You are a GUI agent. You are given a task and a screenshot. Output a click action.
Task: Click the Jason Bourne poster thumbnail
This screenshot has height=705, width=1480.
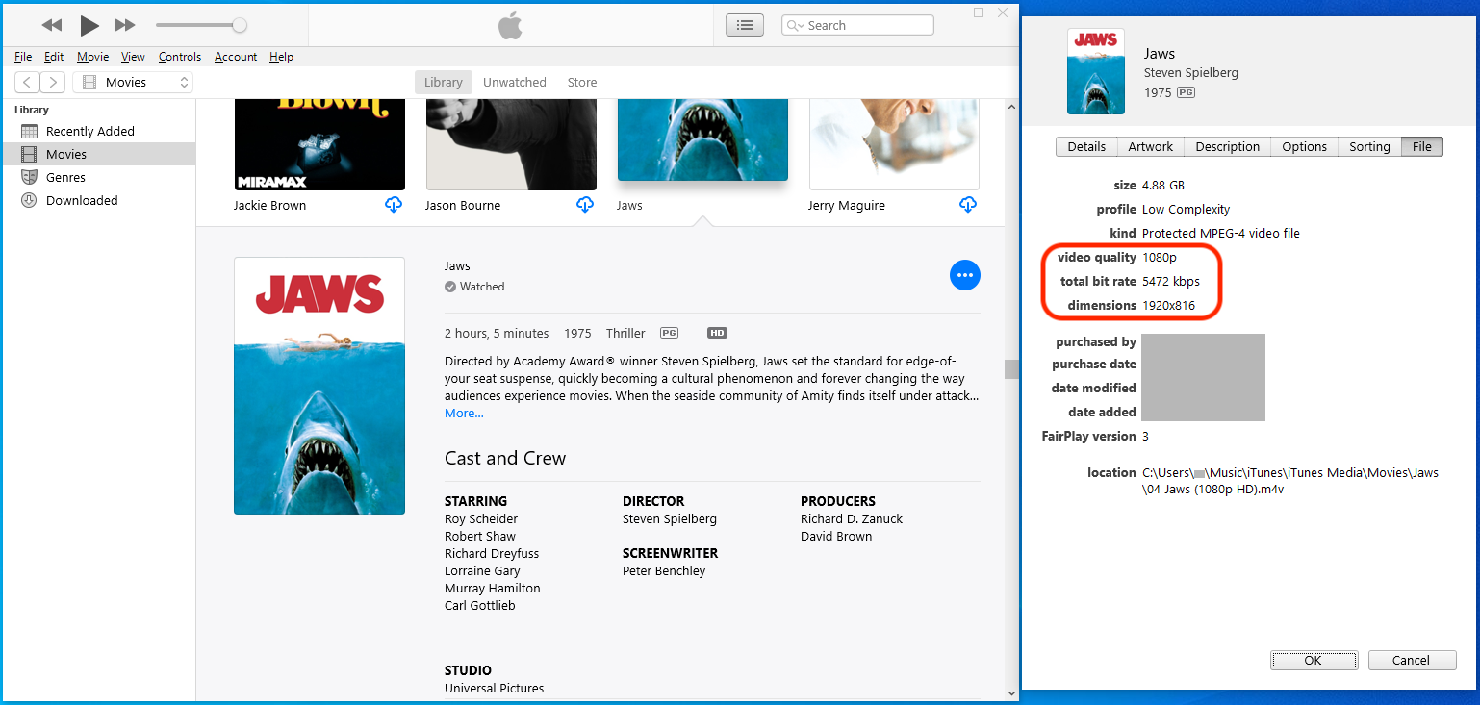[511, 144]
